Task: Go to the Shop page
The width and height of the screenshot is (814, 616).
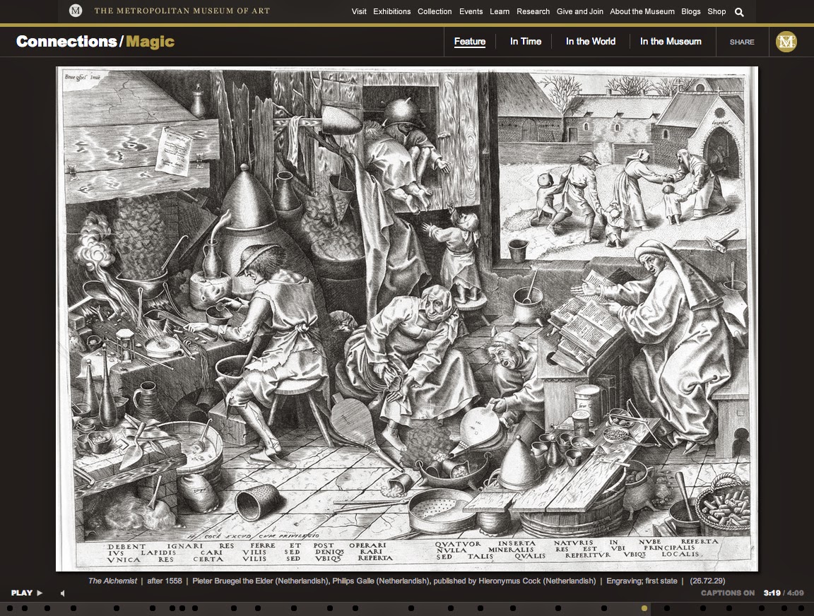Action: pyautogui.click(x=716, y=11)
